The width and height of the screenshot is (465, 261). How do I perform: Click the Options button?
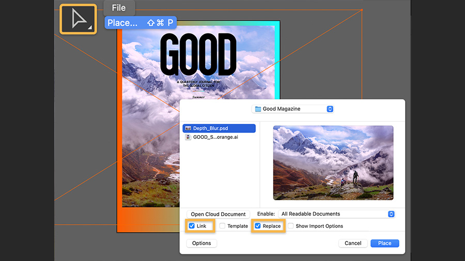(x=202, y=243)
